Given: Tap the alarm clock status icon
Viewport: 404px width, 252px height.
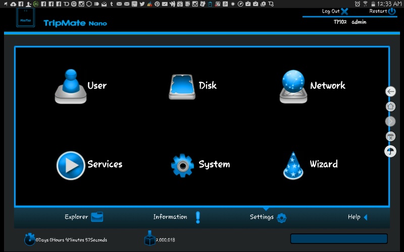Looking at the screenshot, I should click(x=358, y=4).
